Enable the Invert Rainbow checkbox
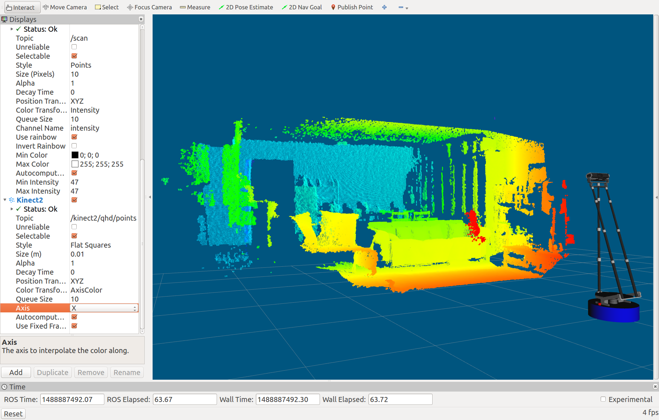659x420 pixels. 74,146
